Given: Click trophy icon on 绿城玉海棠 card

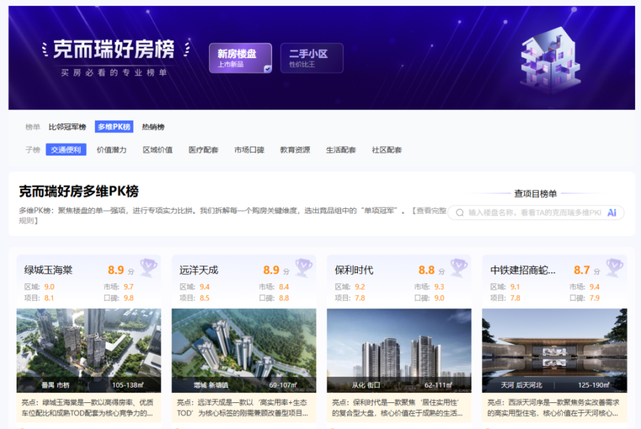Looking at the screenshot, I should 148,267.
